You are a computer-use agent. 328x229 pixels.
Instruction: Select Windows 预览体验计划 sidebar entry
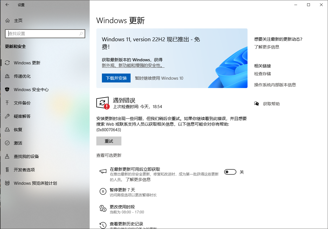click(35, 183)
